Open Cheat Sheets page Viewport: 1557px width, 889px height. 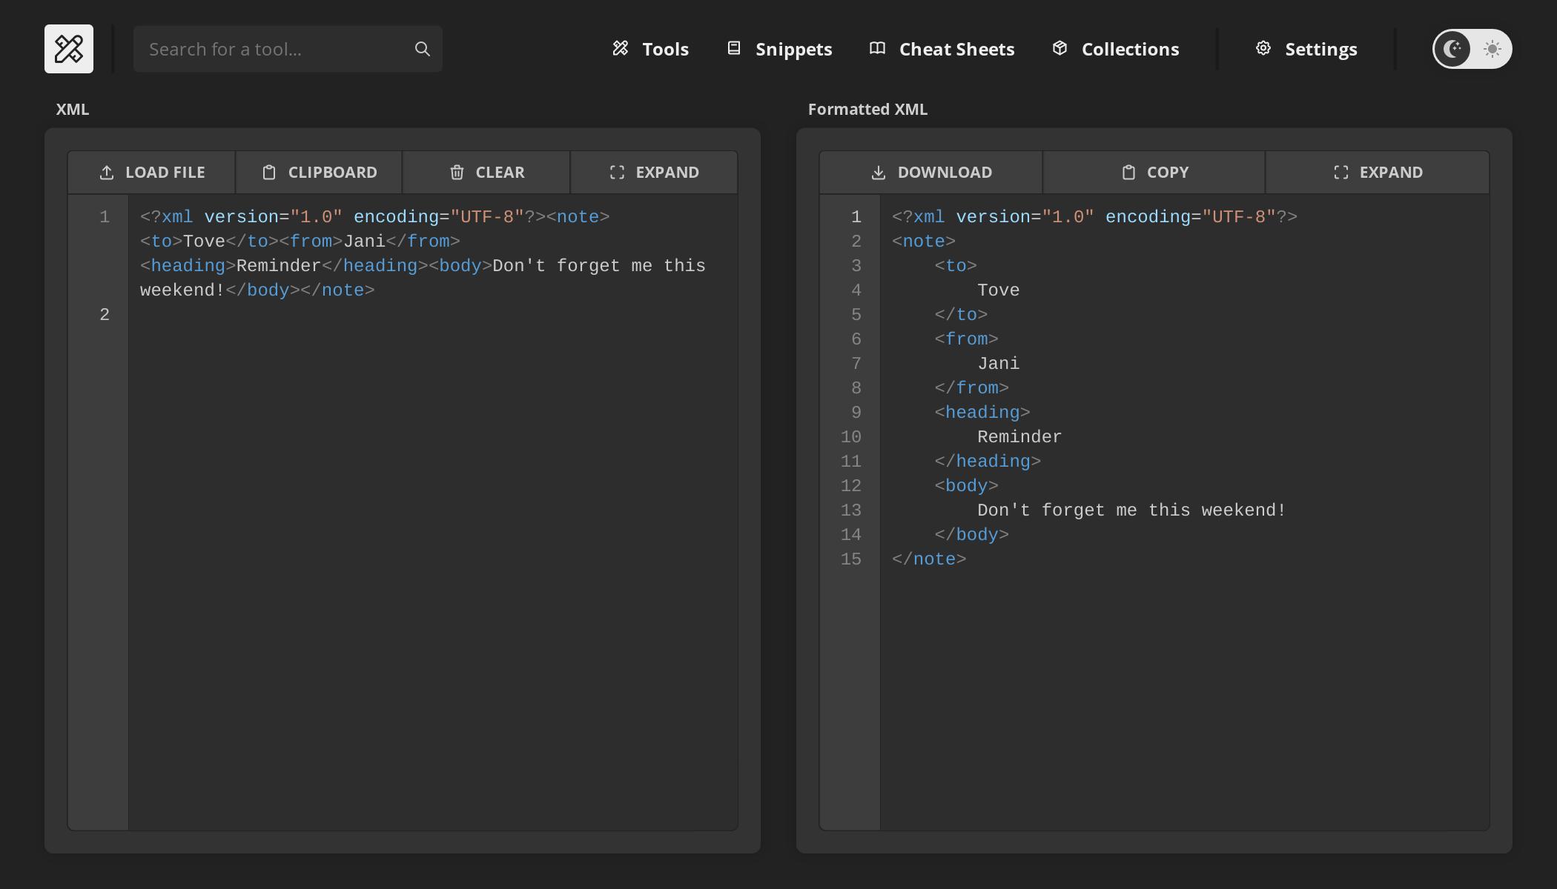click(x=942, y=49)
